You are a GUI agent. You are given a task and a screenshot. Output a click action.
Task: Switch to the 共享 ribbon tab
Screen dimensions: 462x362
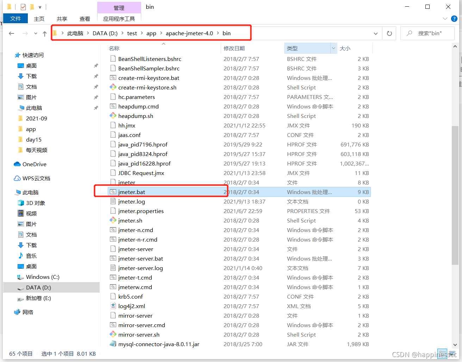pos(62,19)
